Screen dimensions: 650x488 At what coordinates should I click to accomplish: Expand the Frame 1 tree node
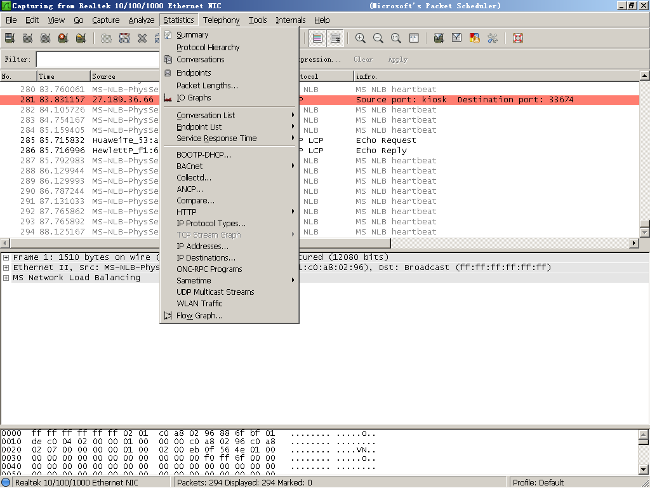(6, 257)
